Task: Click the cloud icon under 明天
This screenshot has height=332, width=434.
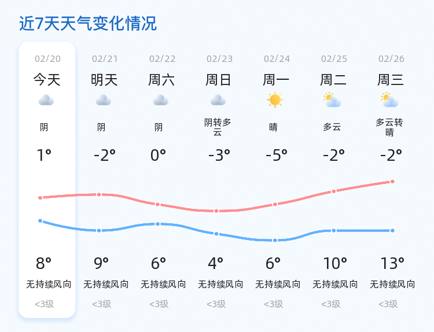Action: [x=104, y=100]
